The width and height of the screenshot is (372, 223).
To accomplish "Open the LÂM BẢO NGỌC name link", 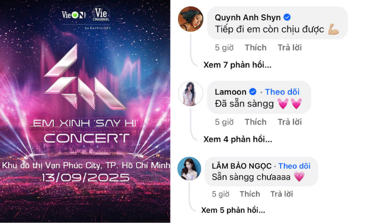I will [x=241, y=166].
